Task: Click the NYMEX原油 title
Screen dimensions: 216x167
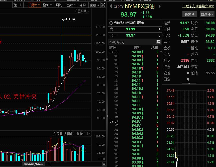Action: tap(140, 7)
